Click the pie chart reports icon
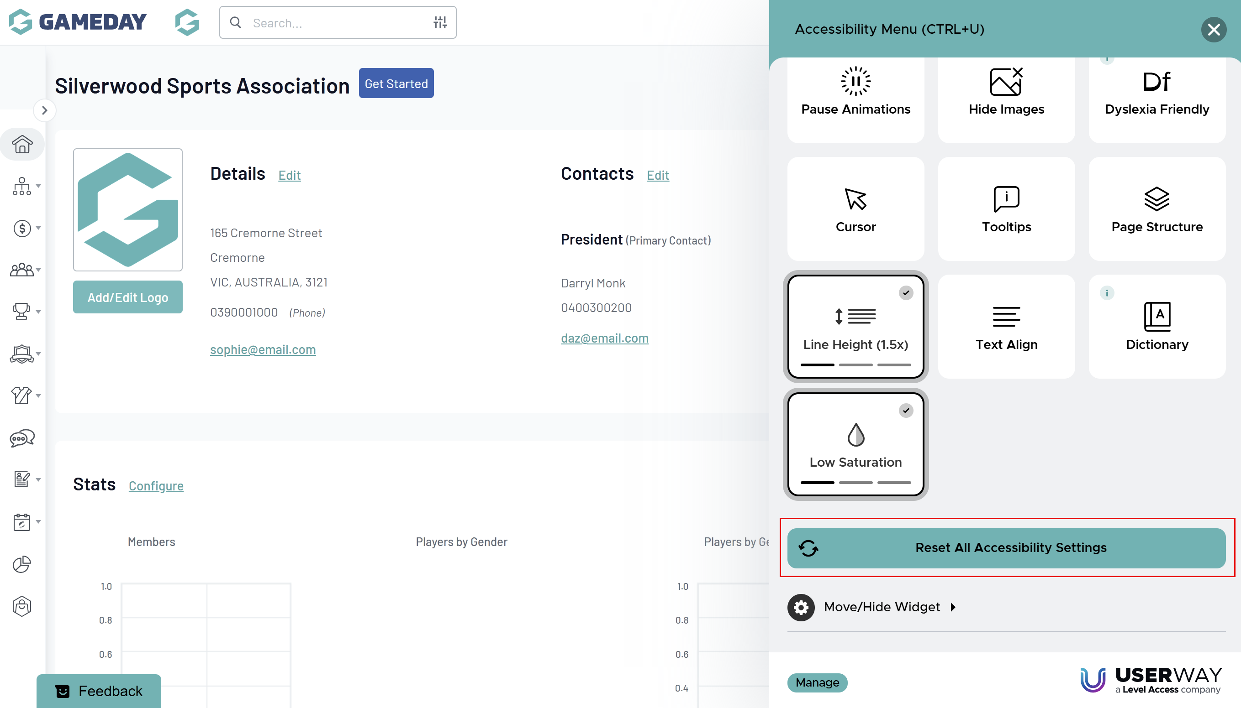Screen dimensions: 1241x708 pyautogui.click(x=22, y=564)
